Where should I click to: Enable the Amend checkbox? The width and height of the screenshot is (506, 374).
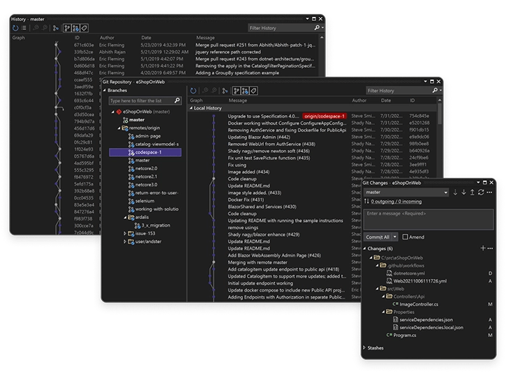pos(405,237)
